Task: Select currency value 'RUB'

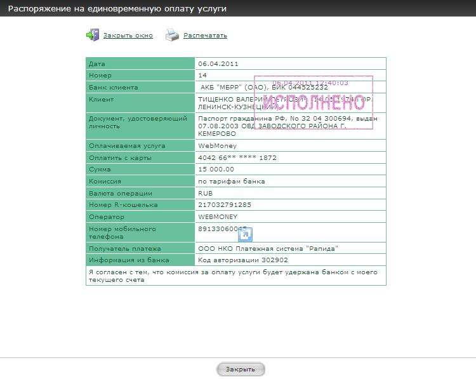Action: pyautogui.click(x=205, y=193)
